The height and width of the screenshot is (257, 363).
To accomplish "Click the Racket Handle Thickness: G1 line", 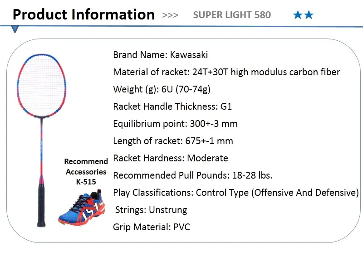I will pos(172,107).
